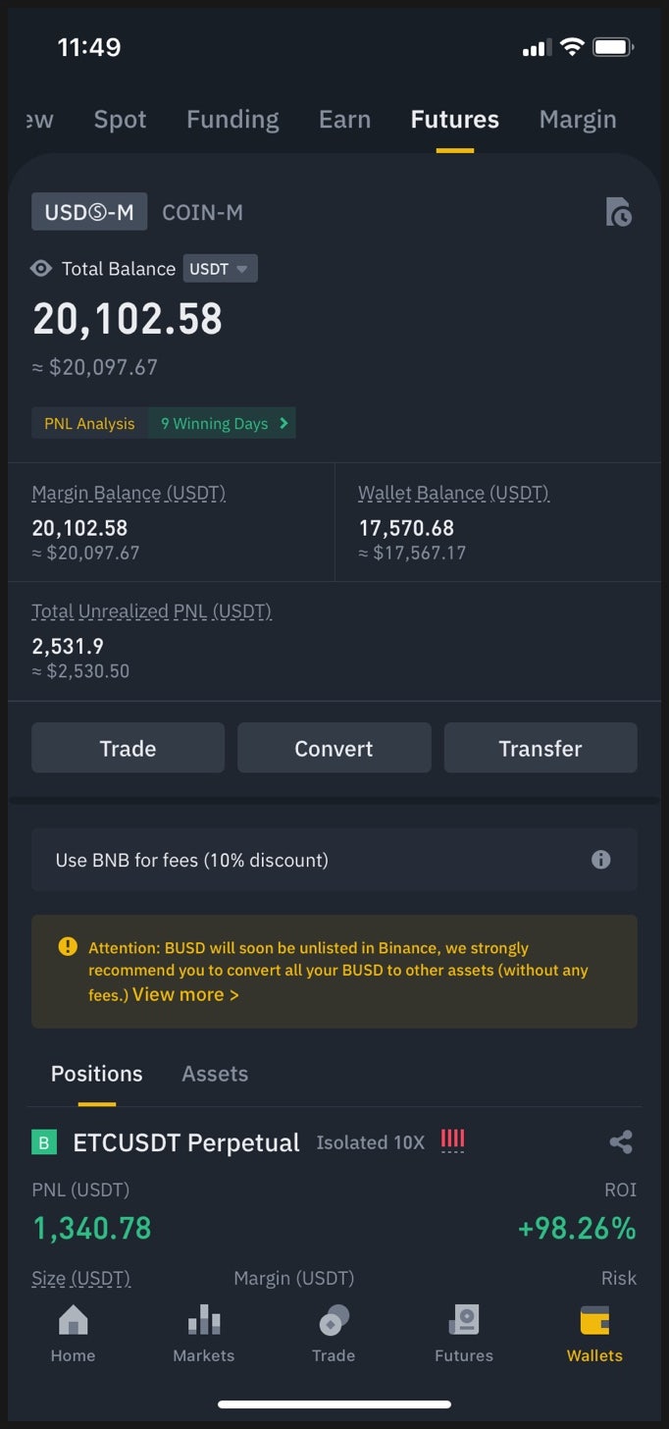Tap the info icon beside BNB fees
This screenshot has height=1429, width=669.
click(600, 860)
